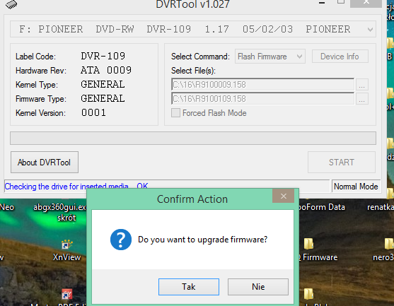This screenshot has height=306, width=394.
Task: Click the DVRTool chip icon in title bar
Action: [x=11, y=4]
